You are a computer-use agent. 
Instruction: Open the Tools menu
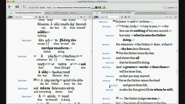pos(49,7)
